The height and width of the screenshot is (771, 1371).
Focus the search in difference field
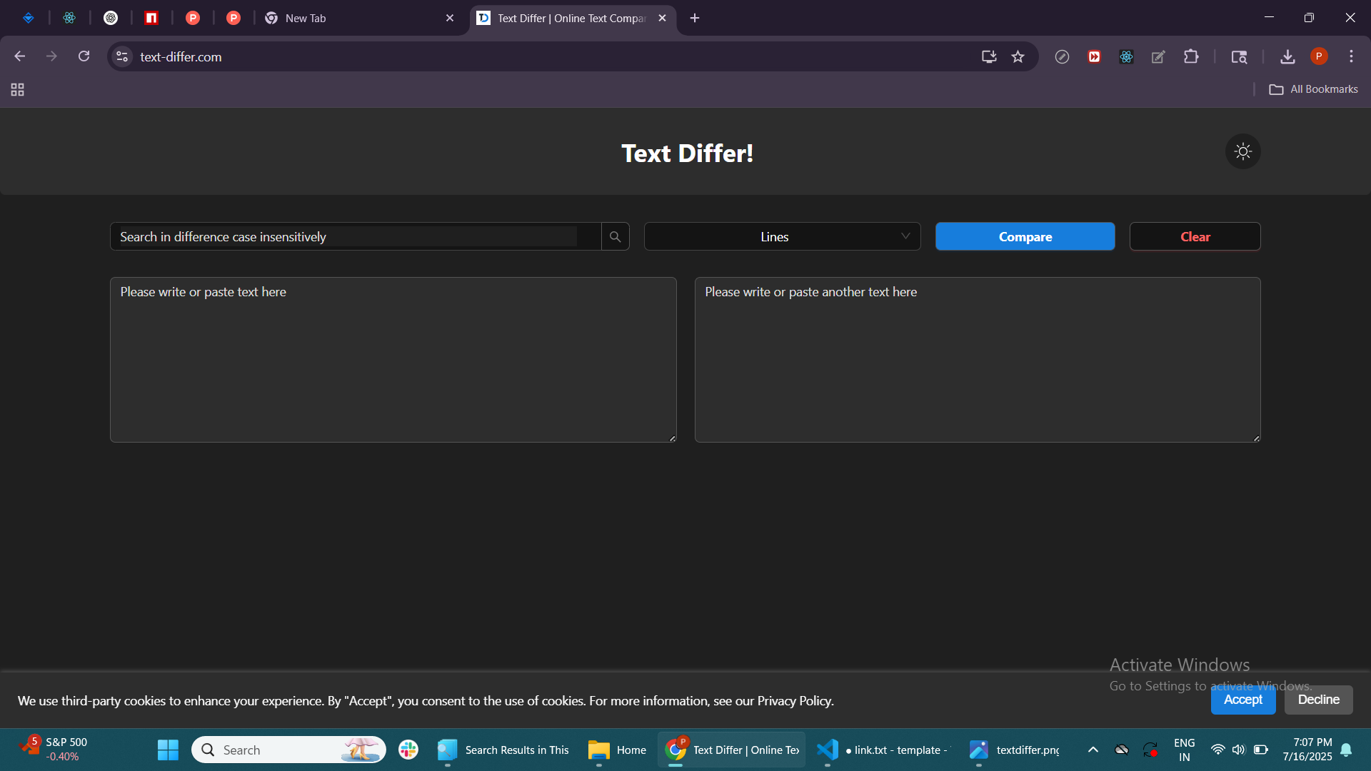pyautogui.click(x=356, y=236)
